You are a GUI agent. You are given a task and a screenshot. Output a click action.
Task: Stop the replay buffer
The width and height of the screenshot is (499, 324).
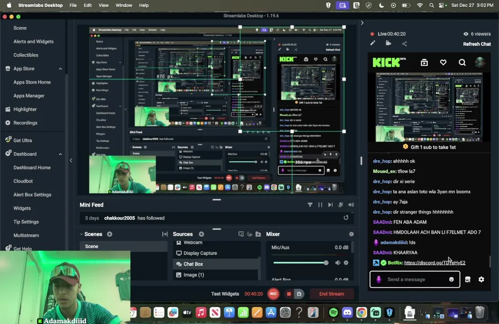pos(289,294)
